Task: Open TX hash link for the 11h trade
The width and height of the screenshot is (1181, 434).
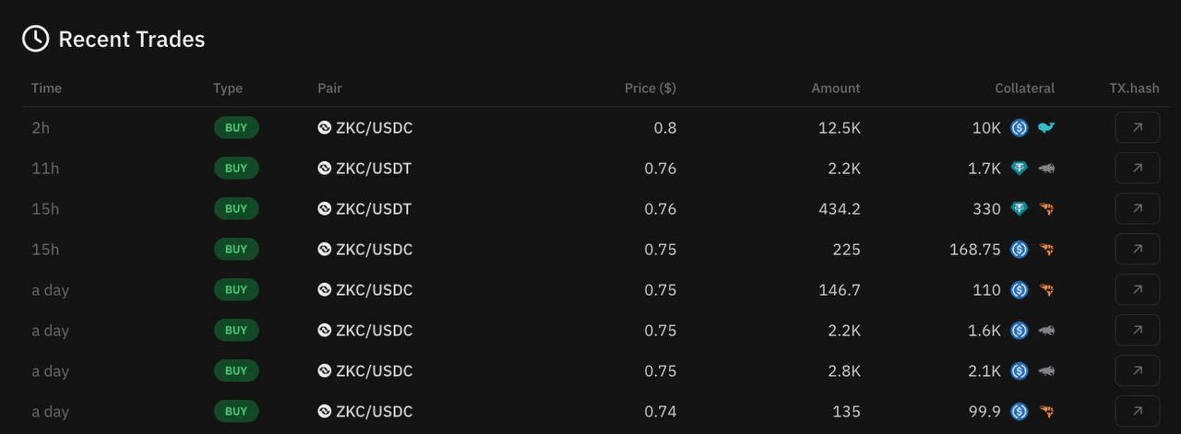Action: pyautogui.click(x=1137, y=168)
